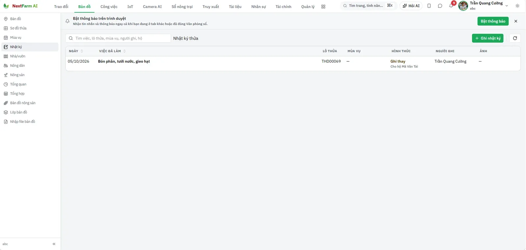Viewport: 526px width, 250px height.
Task: Open Nhà/vườn in sidebar
Action: coord(30,56)
